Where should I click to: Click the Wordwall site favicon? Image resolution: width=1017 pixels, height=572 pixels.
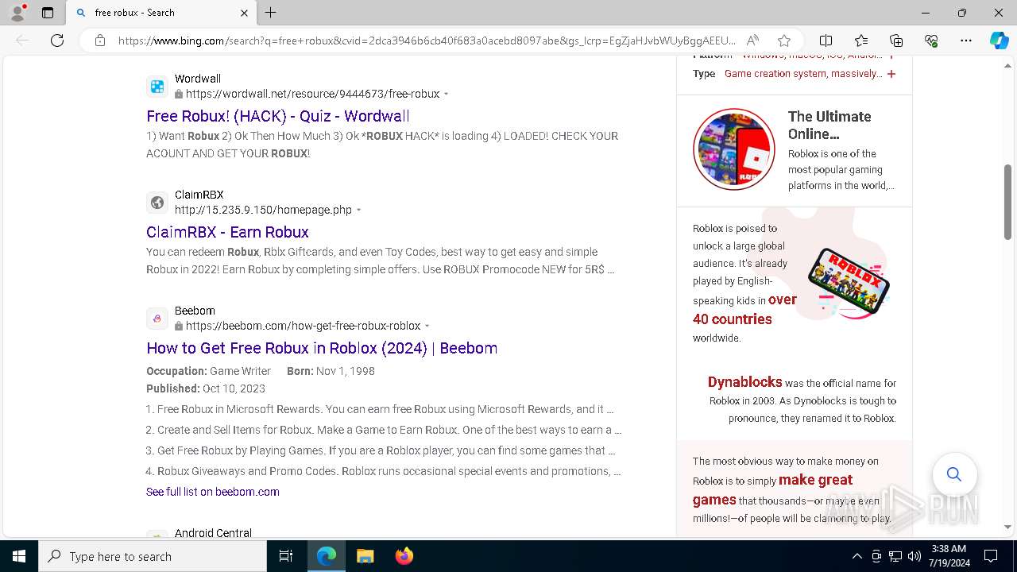[x=157, y=87]
